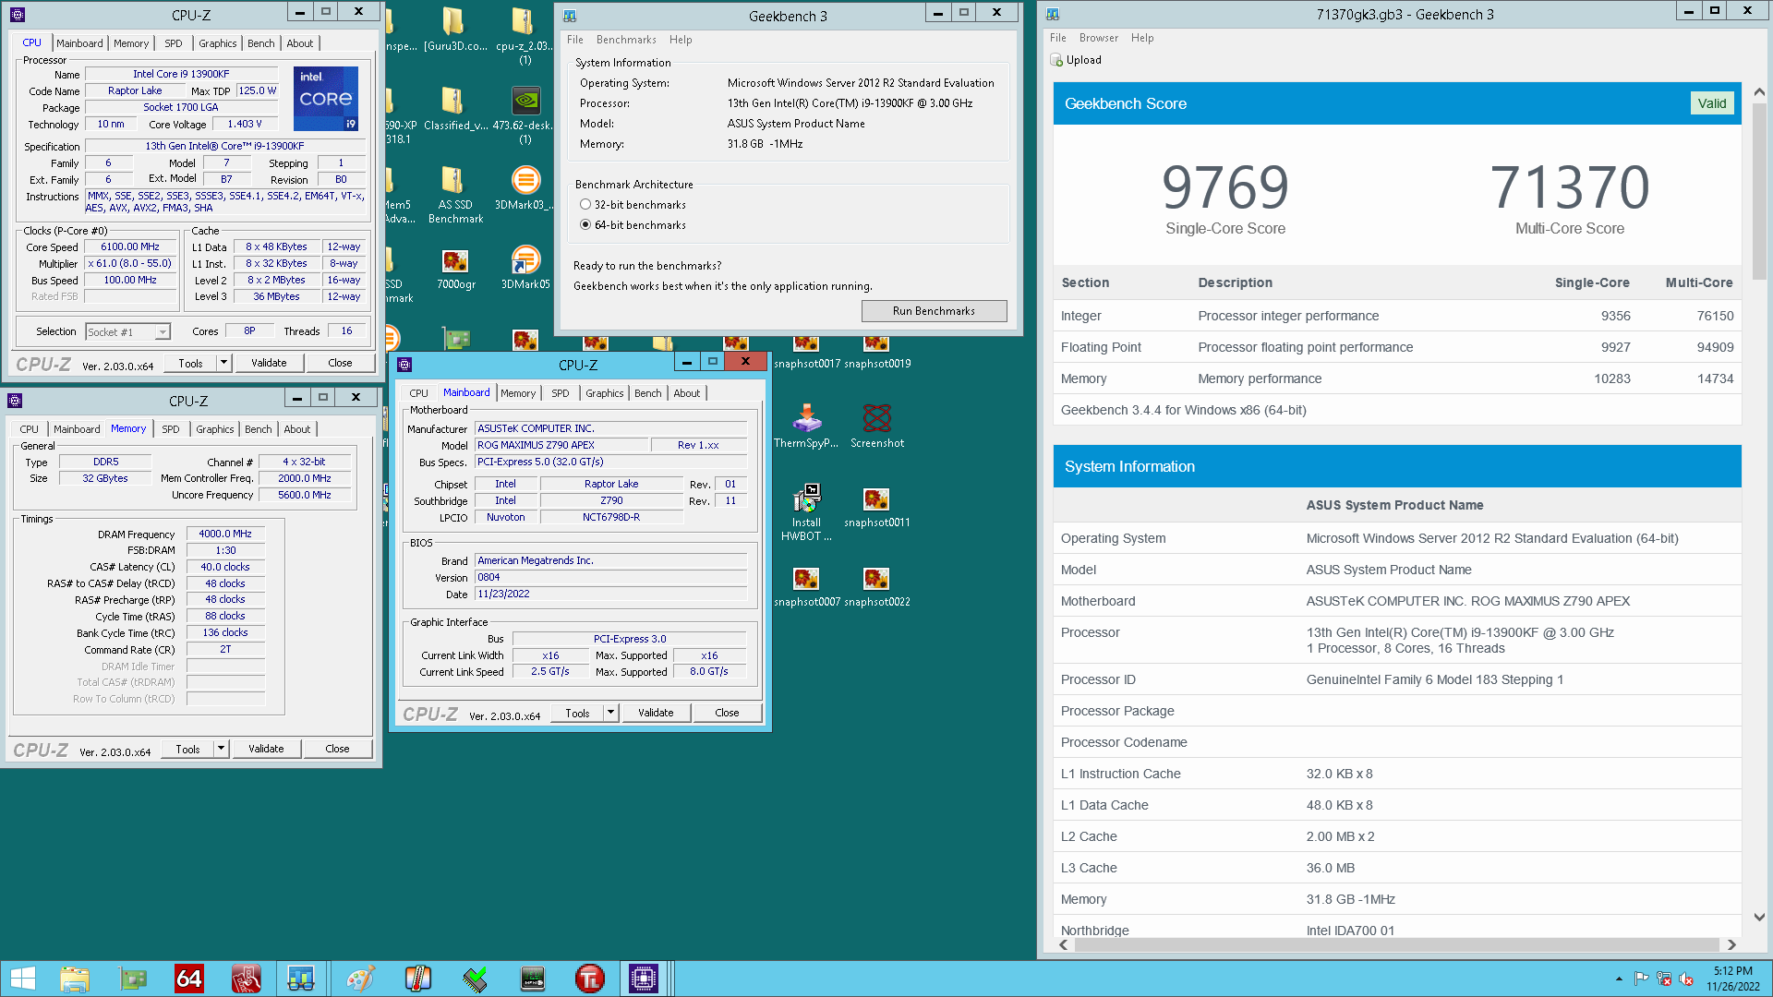
Task: Open the Socket #1 selection dropdown
Action: 128,332
